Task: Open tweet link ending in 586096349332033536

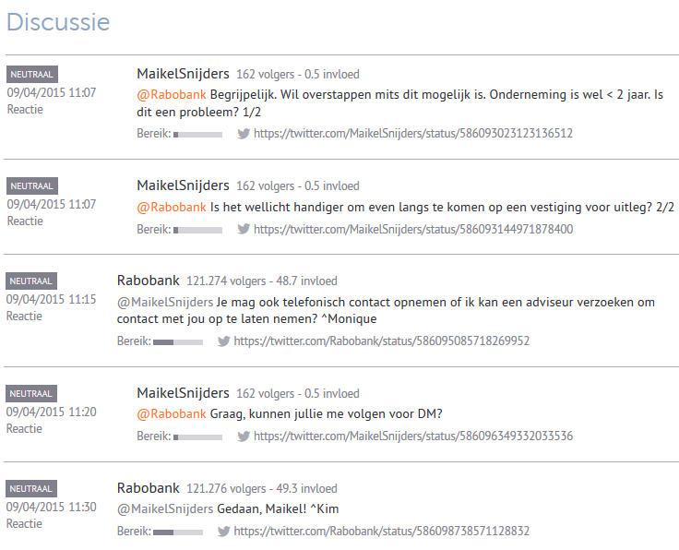Action: tap(413, 436)
